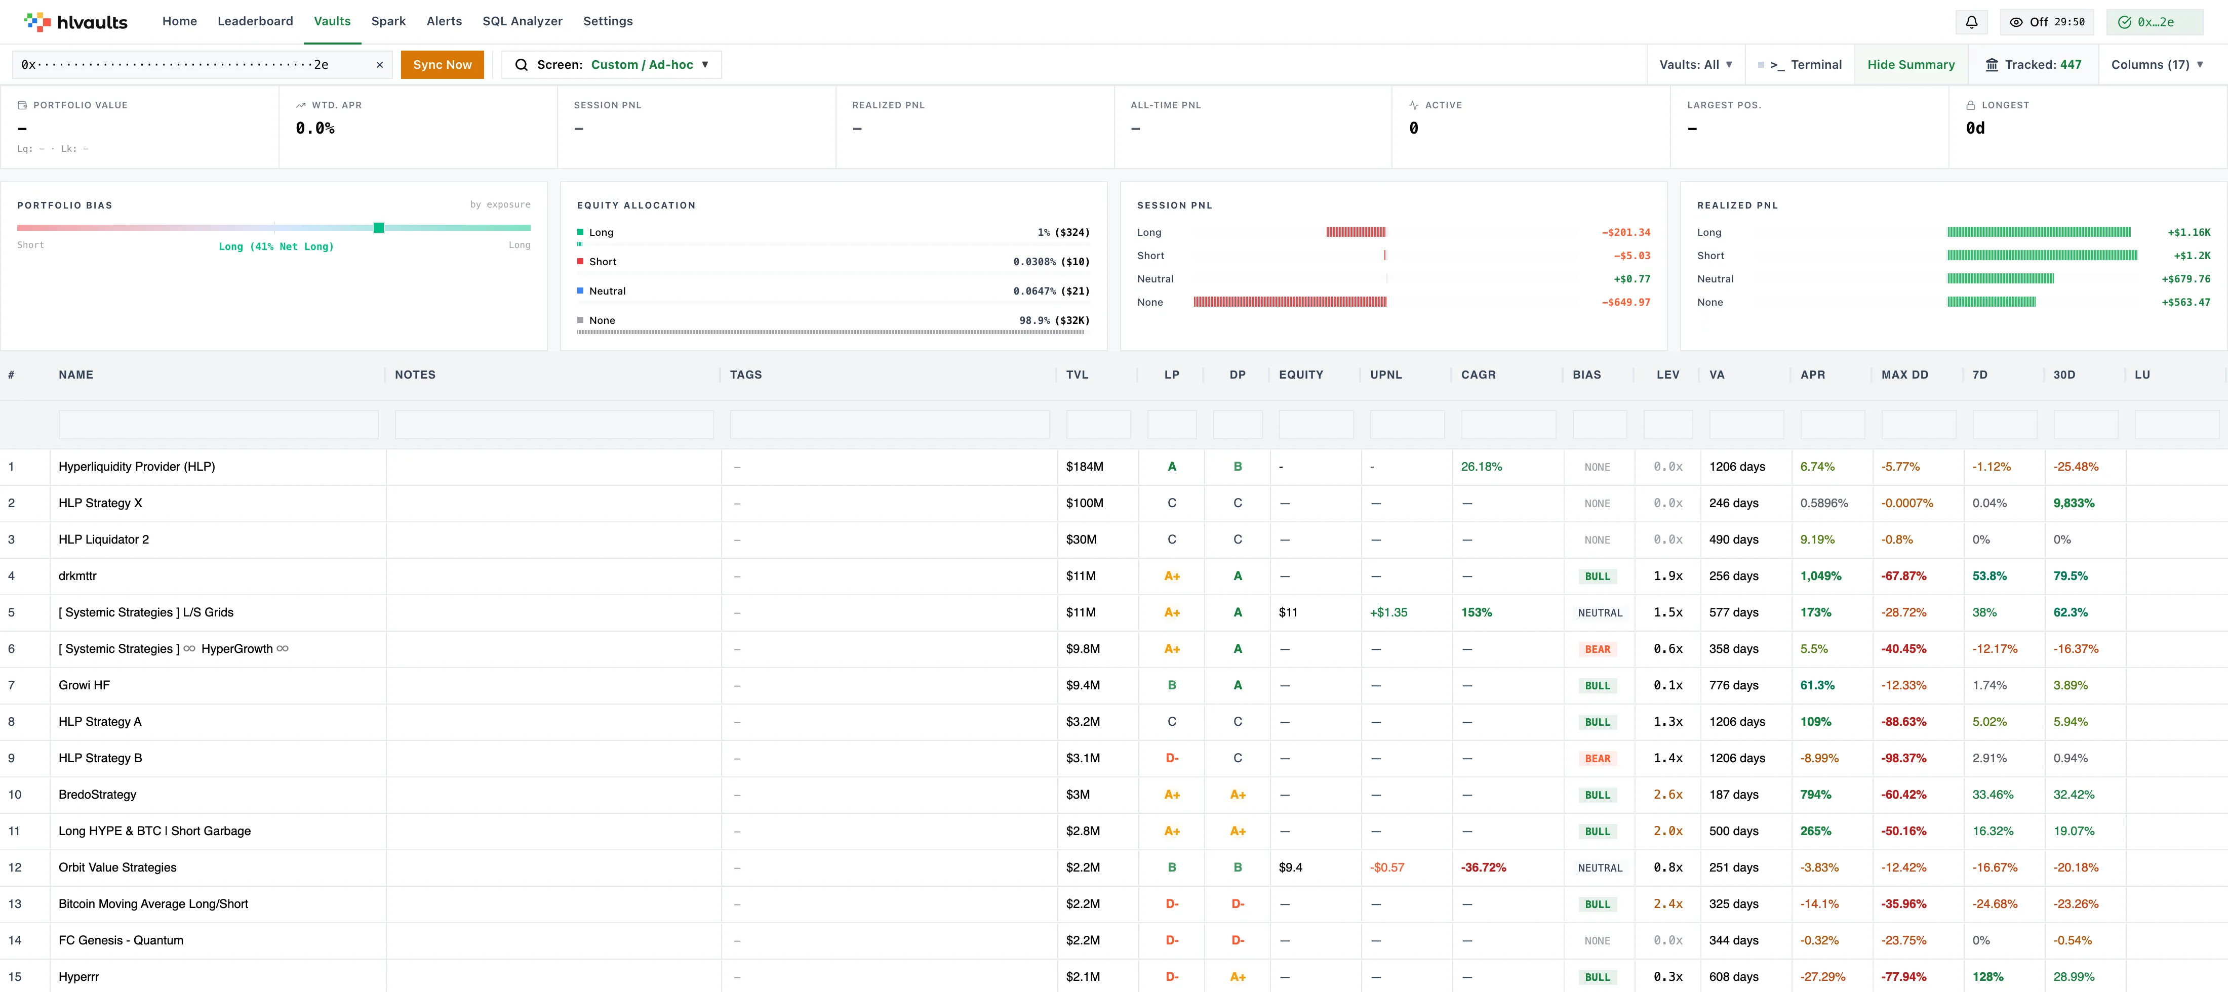Go to the Home tab

click(x=180, y=22)
